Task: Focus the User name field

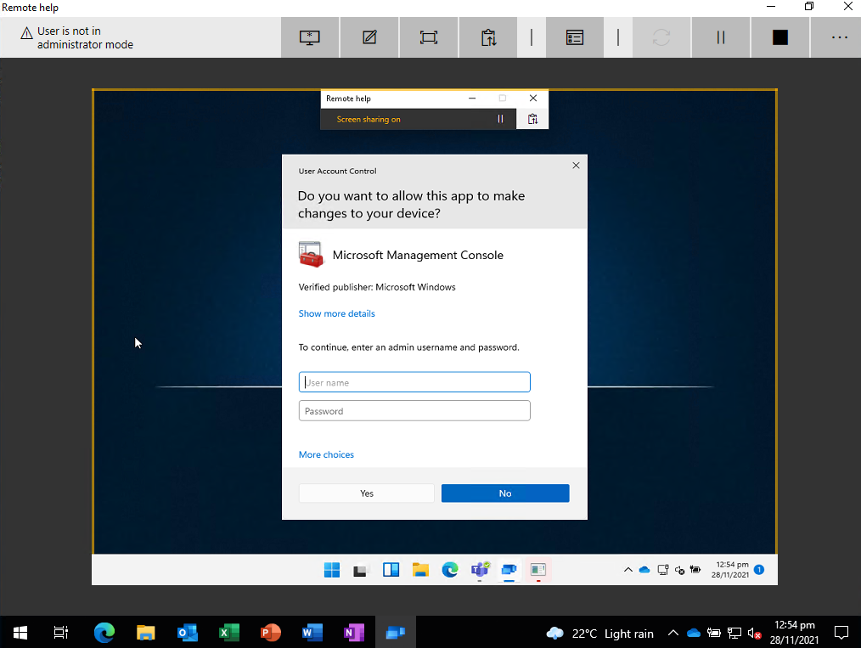Action: [x=414, y=382]
